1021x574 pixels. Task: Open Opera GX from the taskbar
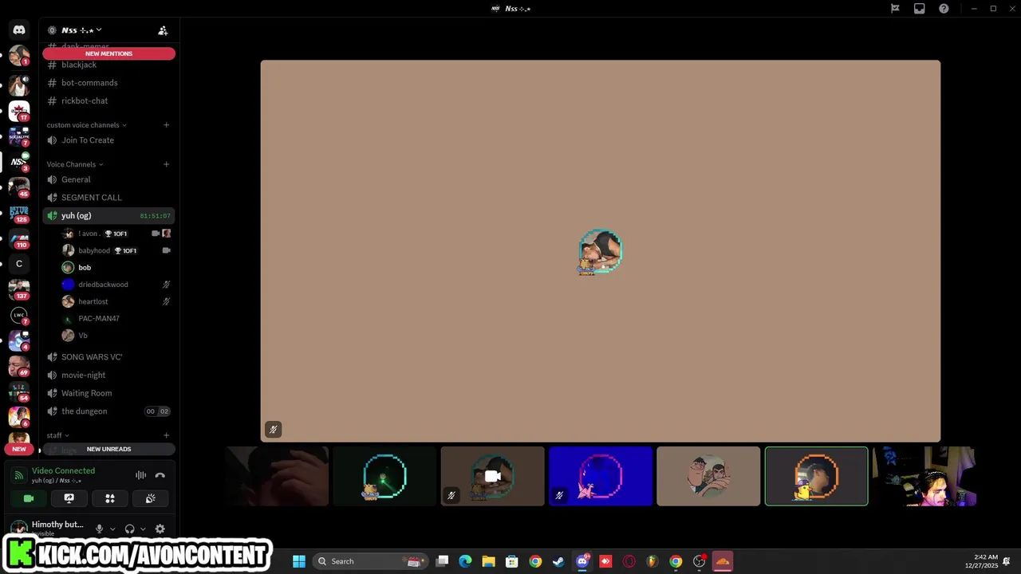tap(629, 561)
